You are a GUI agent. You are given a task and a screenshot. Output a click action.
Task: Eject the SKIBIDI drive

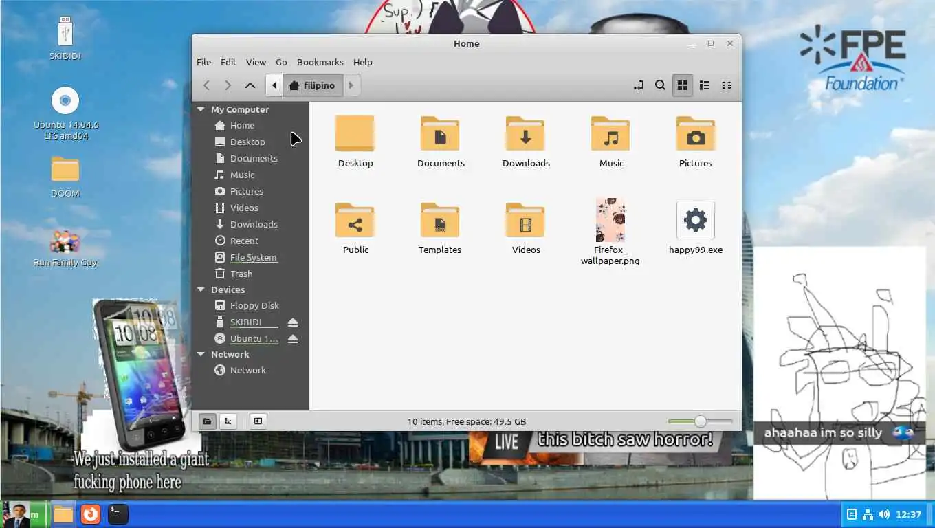coord(293,322)
